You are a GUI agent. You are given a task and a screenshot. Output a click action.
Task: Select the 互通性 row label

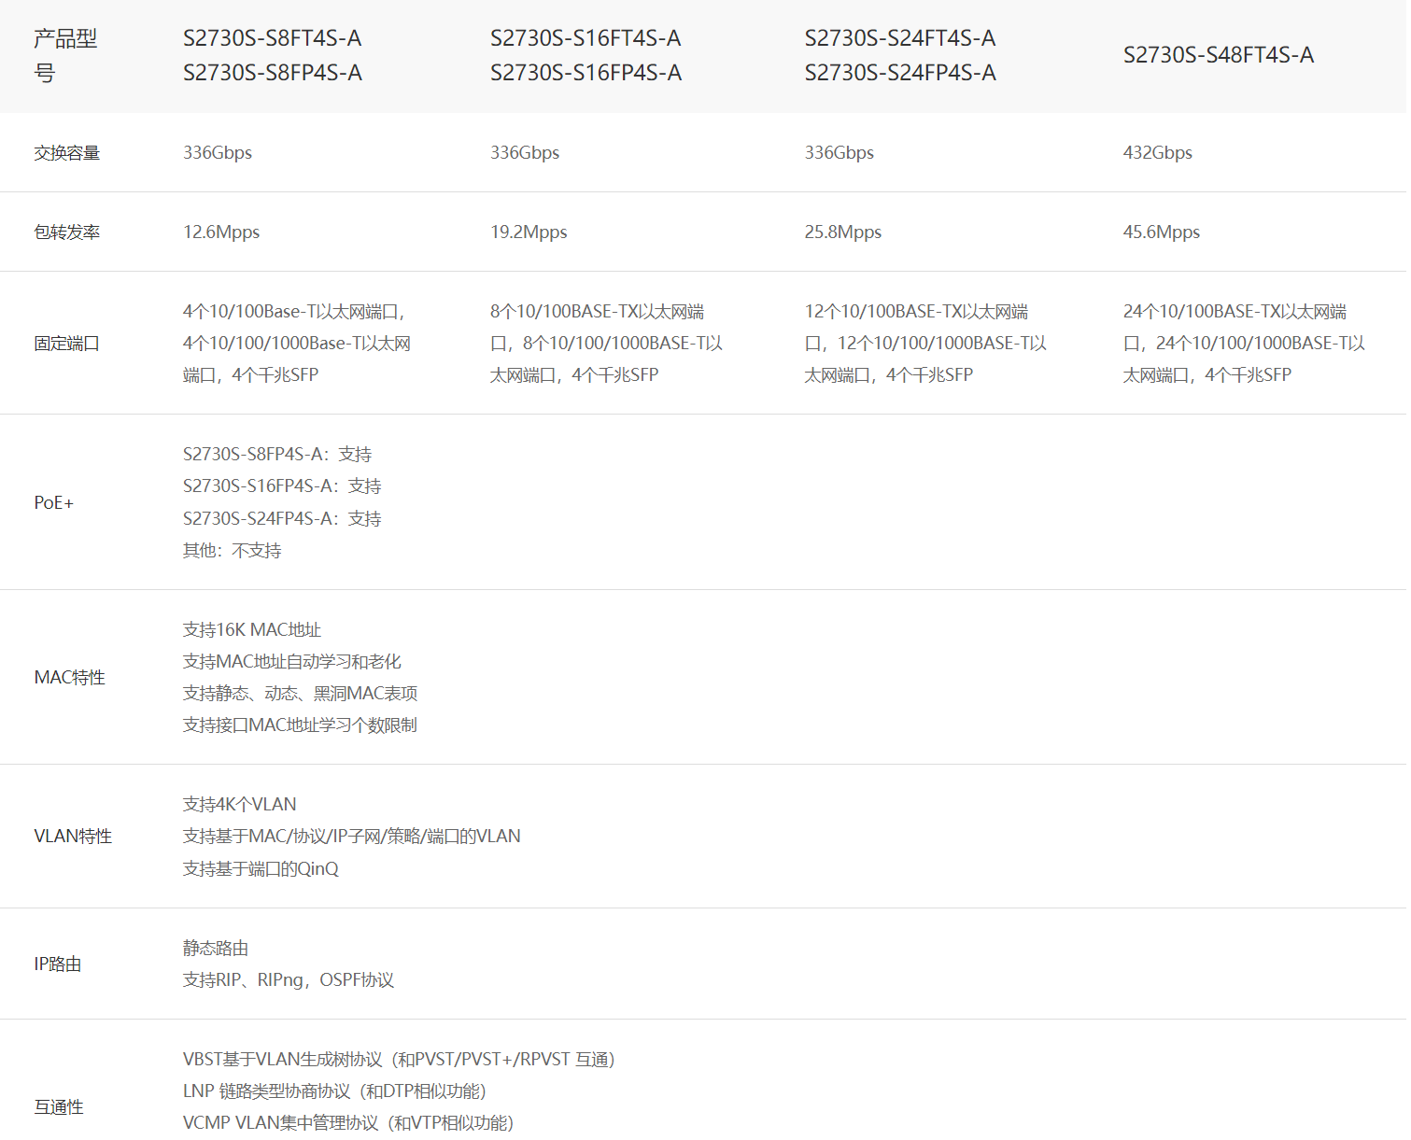(59, 1107)
